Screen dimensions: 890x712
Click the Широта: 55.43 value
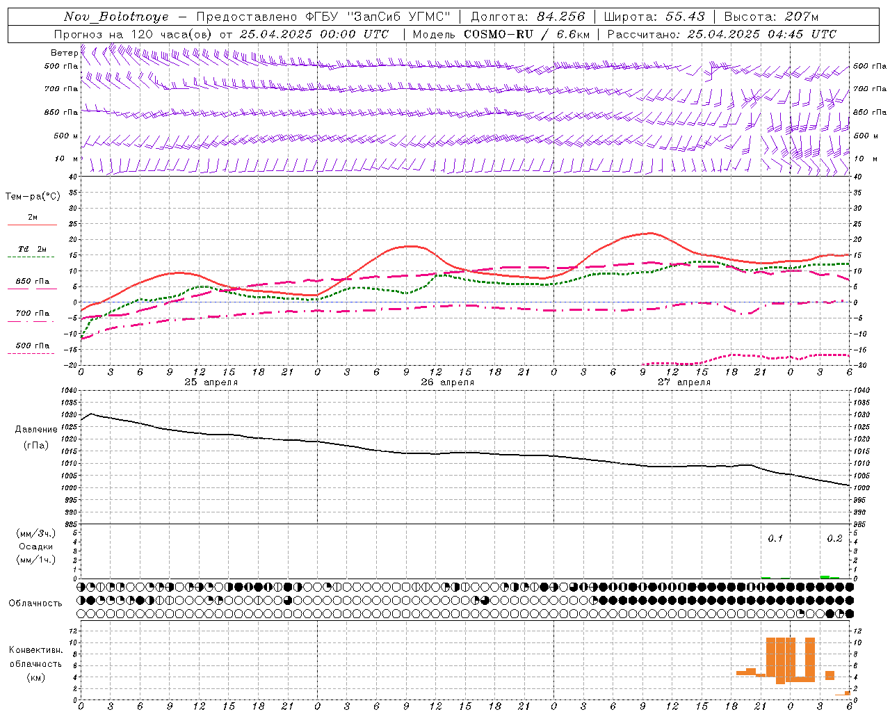click(x=654, y=17)
